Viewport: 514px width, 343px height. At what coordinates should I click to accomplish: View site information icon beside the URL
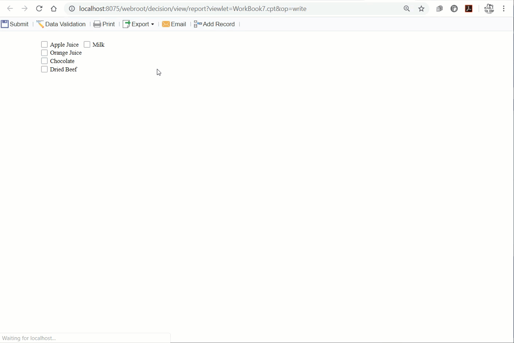(72, 8)
